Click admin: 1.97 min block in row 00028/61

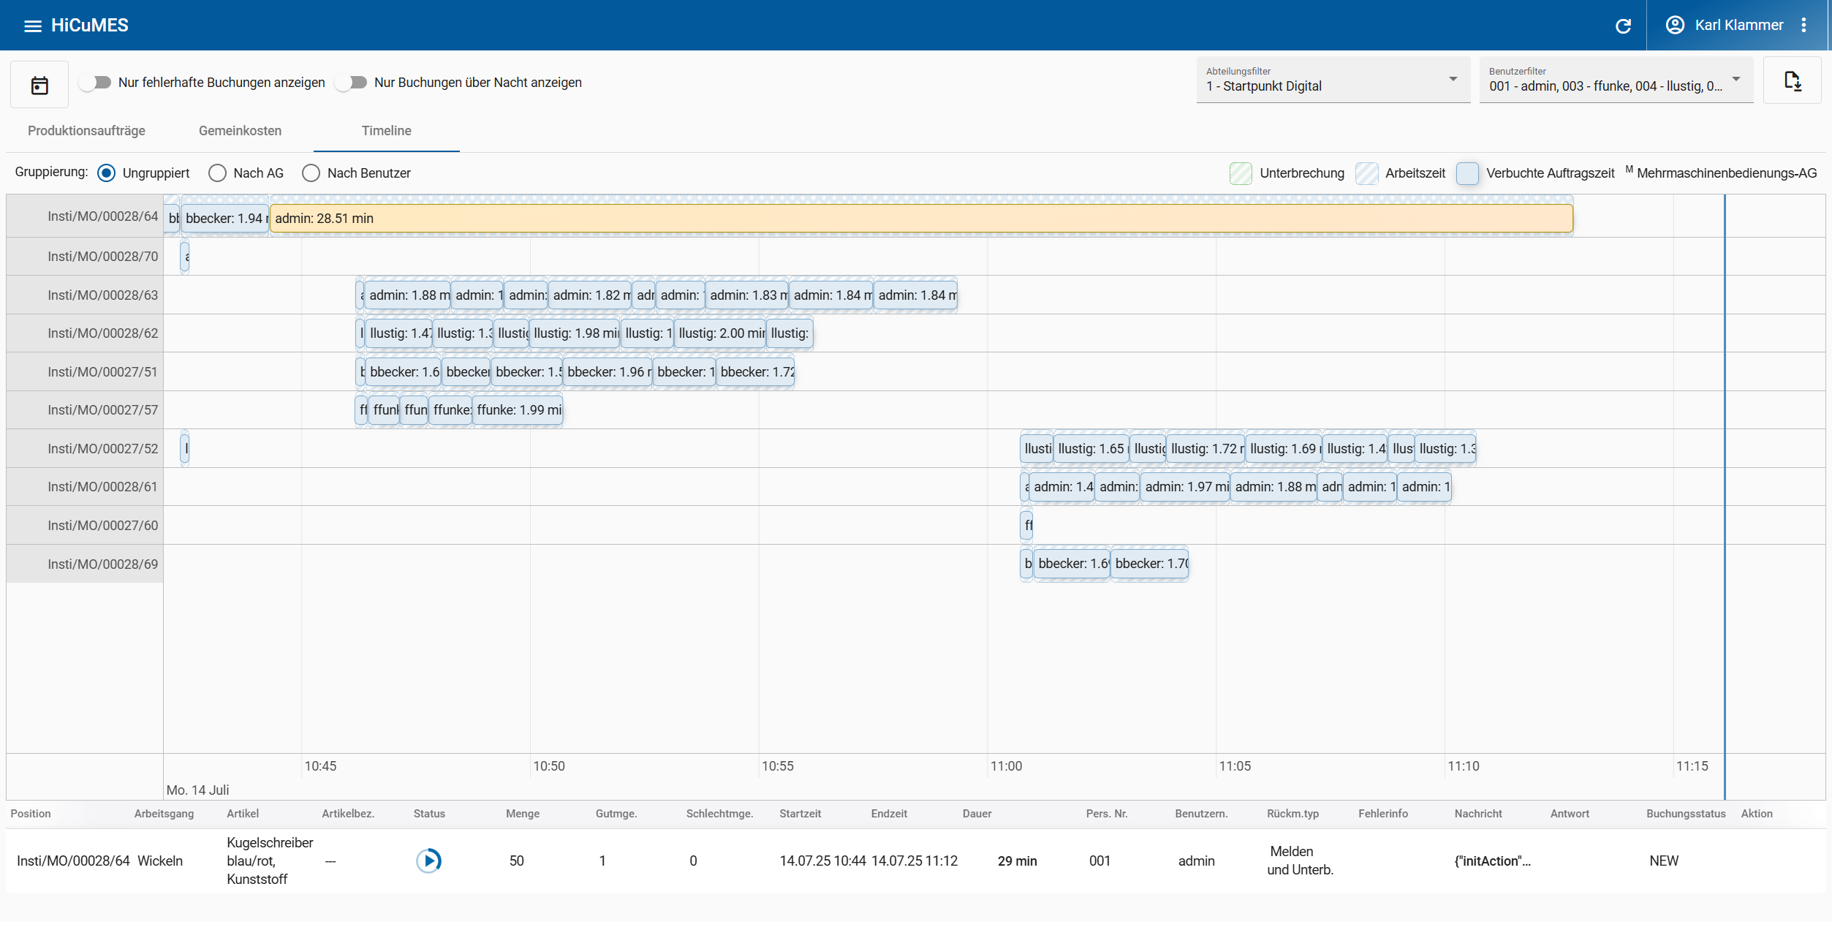tap(1185, 487)
